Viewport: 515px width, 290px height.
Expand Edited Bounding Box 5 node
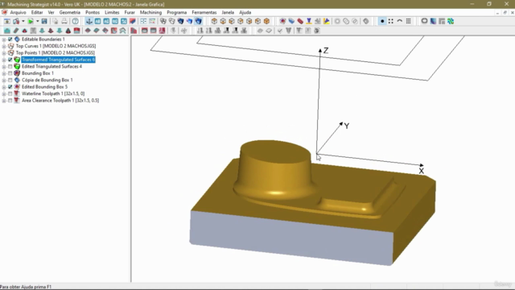[4, 87]
